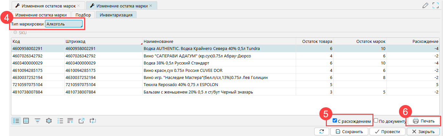Open table settings gear icon
Viewport: 443px width, 136px height.
(x=49, y=121)
